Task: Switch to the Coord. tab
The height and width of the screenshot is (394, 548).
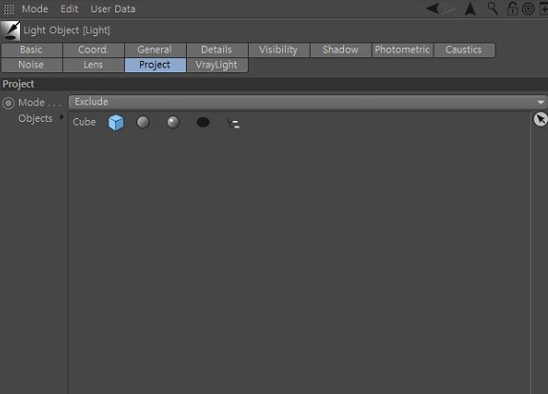Action: [x=93, y=49]
